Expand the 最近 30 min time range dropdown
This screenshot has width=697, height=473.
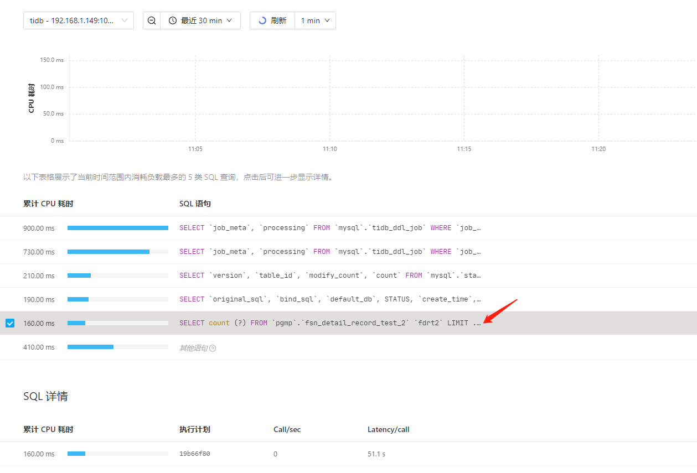pos(201,20)
